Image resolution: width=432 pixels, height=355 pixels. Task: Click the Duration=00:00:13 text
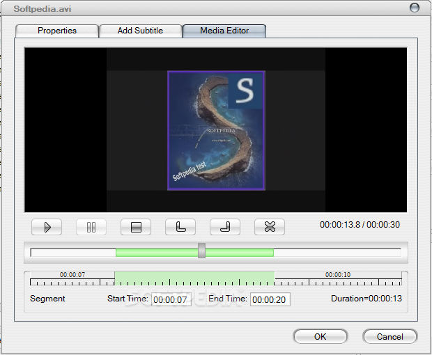[x=367, y=299]
